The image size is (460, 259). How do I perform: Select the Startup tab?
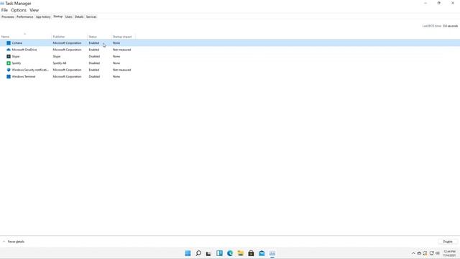pyautogui.click(x=57, y=17)
